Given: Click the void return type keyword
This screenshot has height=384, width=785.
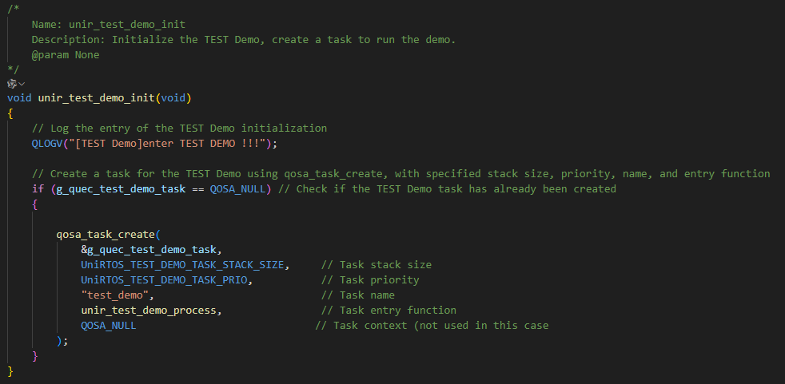Looking at the screenshot, I should [19, 98].
